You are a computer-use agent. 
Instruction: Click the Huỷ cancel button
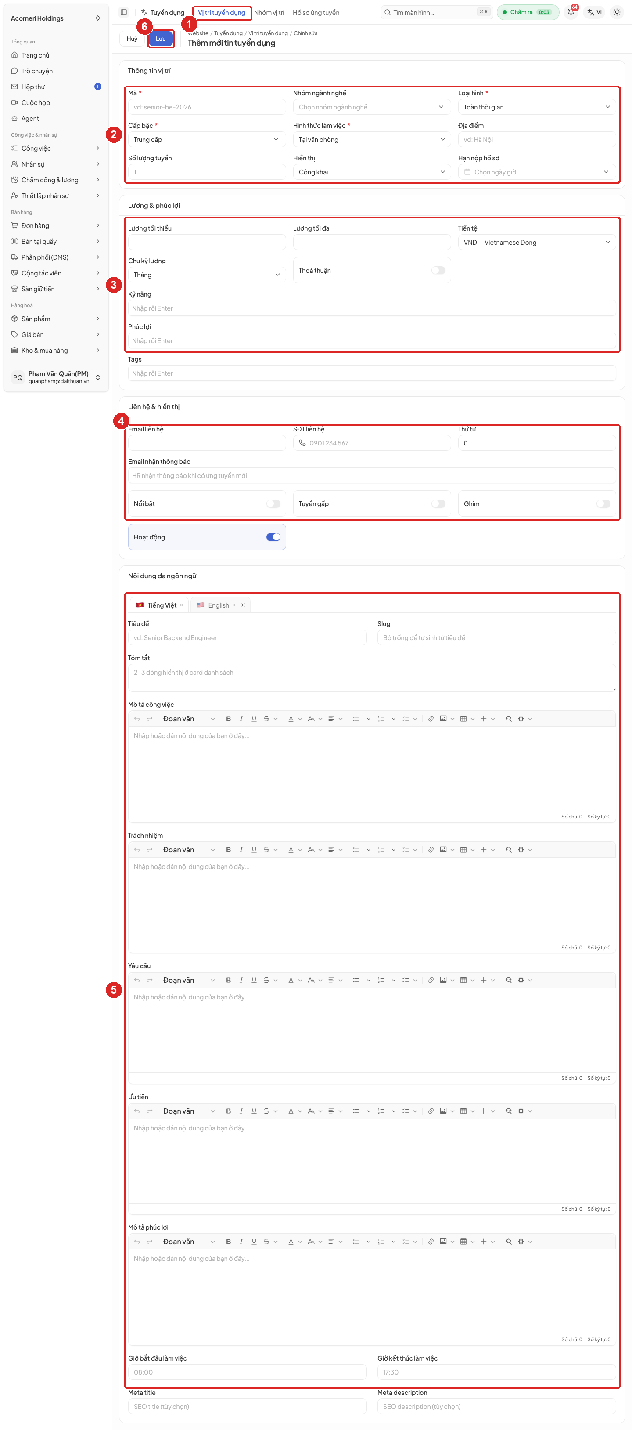(132, 39)
